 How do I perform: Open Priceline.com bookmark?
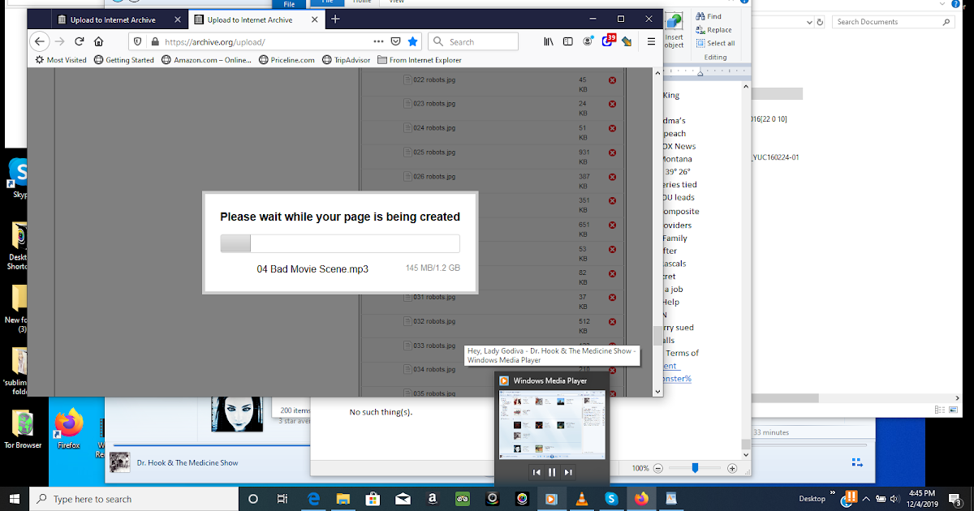point(287,60)
